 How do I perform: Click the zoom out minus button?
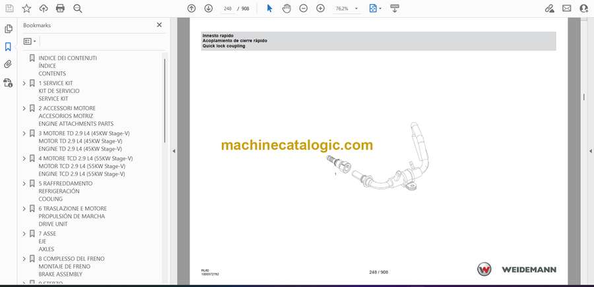tap(304, 9)
